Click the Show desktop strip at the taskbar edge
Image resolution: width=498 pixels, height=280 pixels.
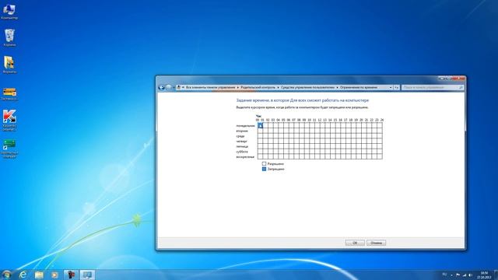(x=496, y=275)
